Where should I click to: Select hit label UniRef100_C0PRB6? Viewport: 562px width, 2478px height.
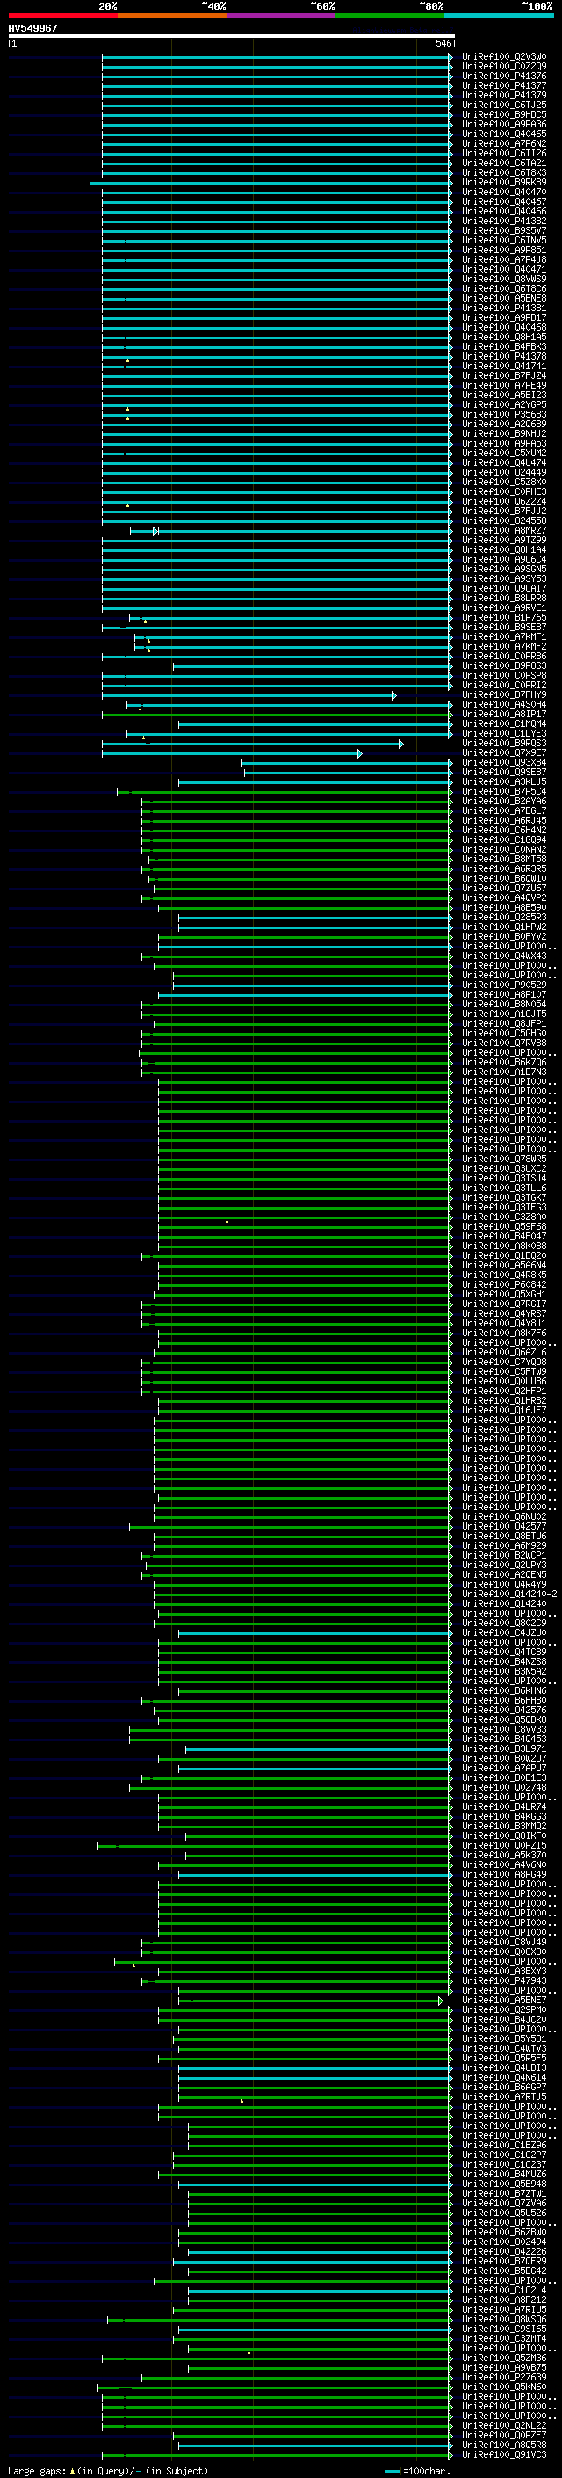coord(504,656)
